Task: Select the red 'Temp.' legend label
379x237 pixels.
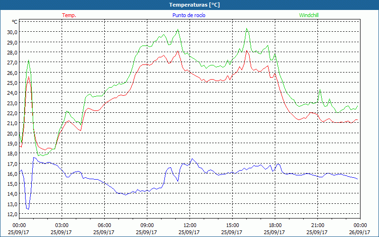Action: (69, 15)
